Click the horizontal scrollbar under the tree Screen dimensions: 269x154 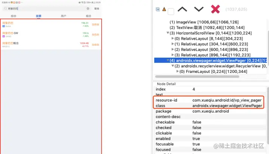(197, 77)
